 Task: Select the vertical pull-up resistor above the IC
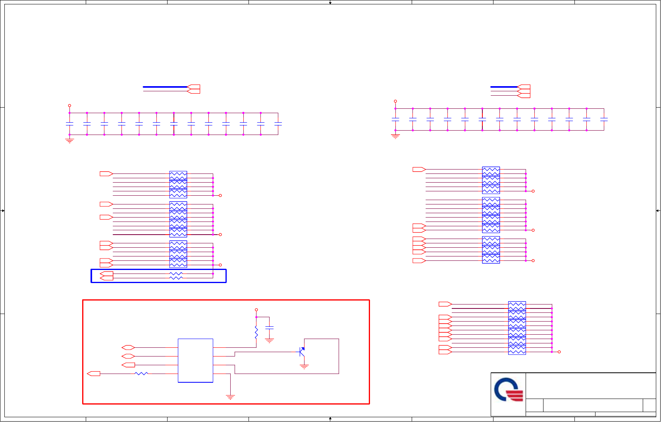256,333
